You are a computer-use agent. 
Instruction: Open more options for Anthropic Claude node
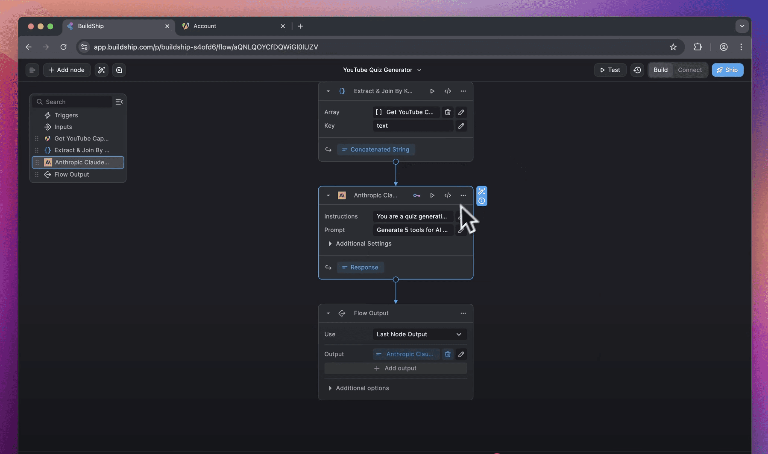463,195
